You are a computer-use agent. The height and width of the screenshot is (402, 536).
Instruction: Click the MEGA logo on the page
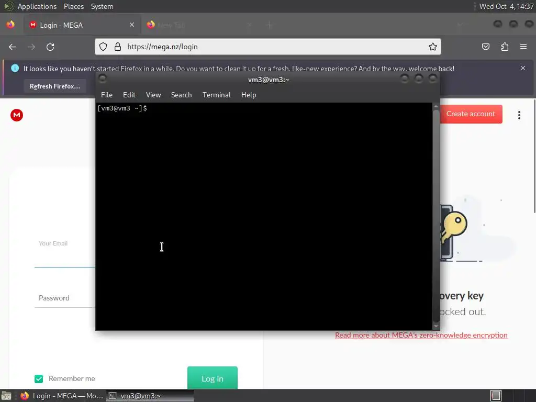[x=17, y=115]
